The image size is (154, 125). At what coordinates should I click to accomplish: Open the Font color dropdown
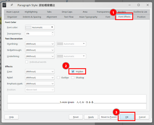40,27
